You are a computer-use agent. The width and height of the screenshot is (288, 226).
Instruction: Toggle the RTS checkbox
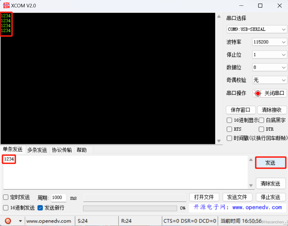(229, 129)
